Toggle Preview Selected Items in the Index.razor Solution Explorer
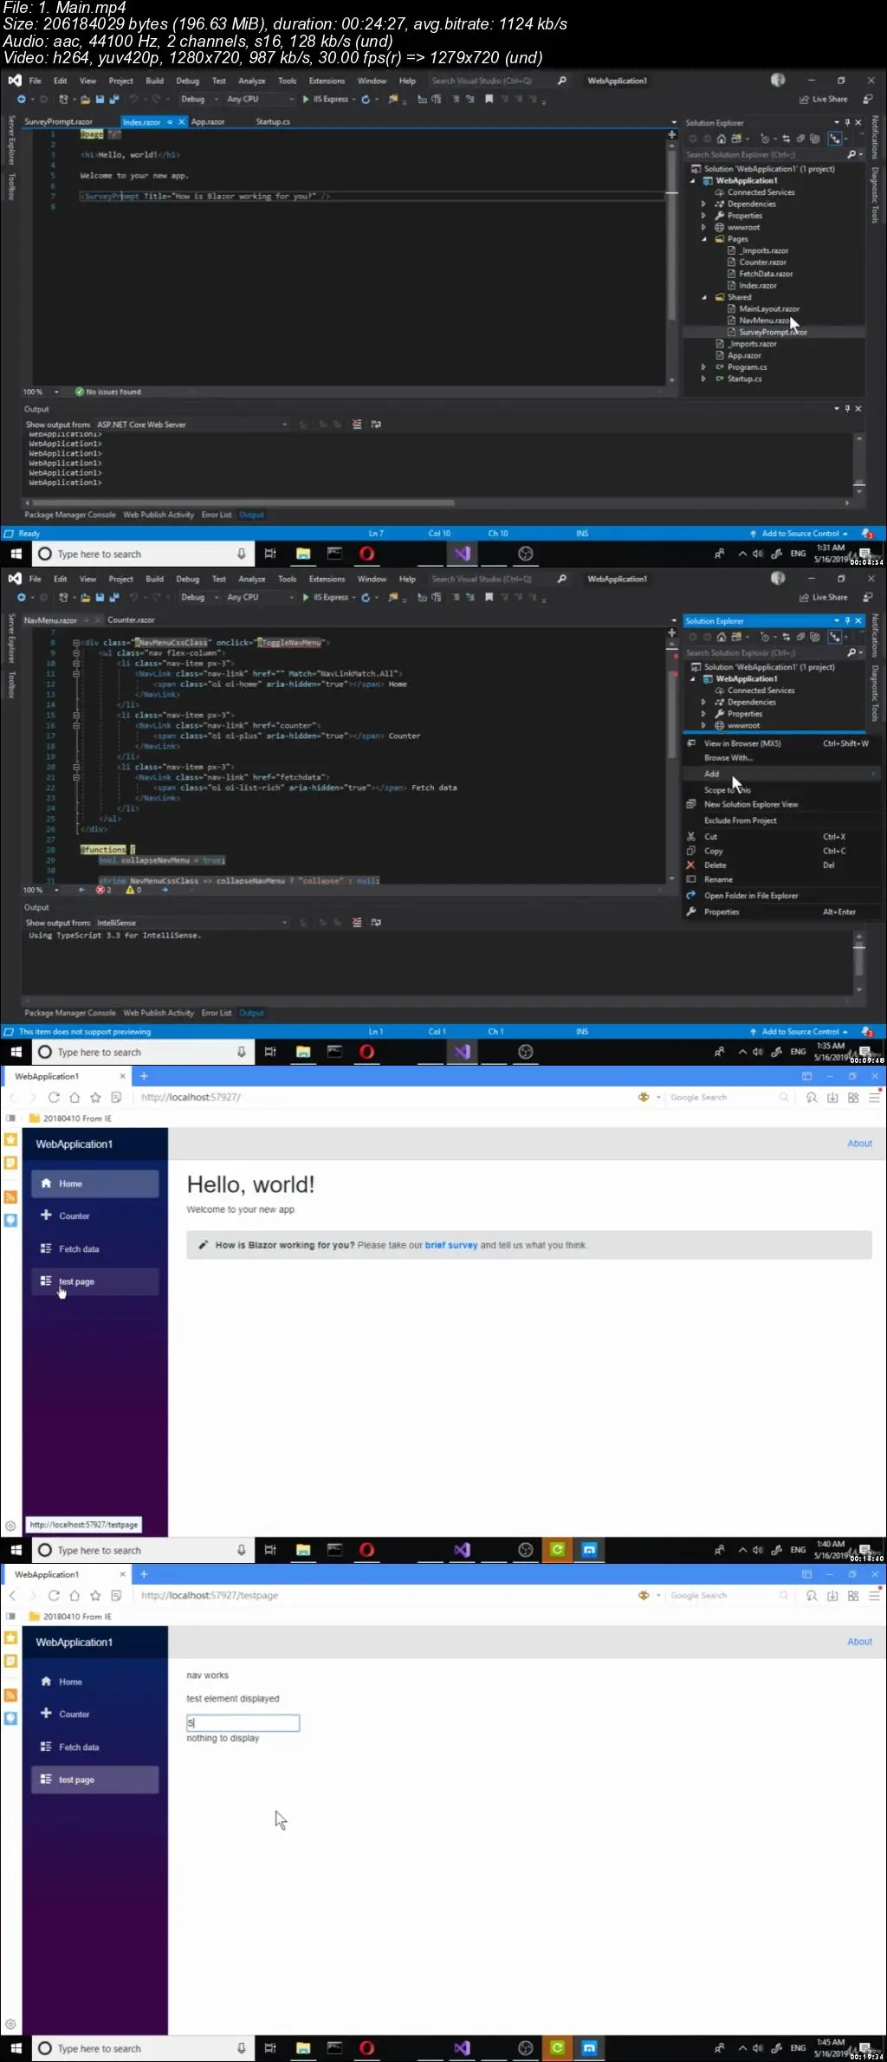 point(835,139)
